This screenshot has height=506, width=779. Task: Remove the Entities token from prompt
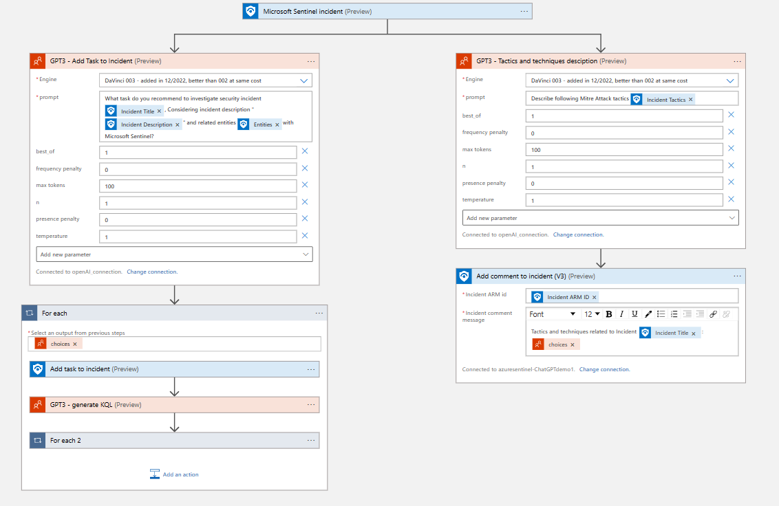pos(277,124)
